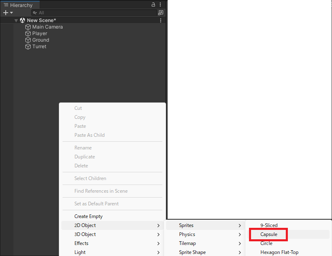Click the Effects submenu arrow
Viewport: 332px width, 256px height.
158,243
